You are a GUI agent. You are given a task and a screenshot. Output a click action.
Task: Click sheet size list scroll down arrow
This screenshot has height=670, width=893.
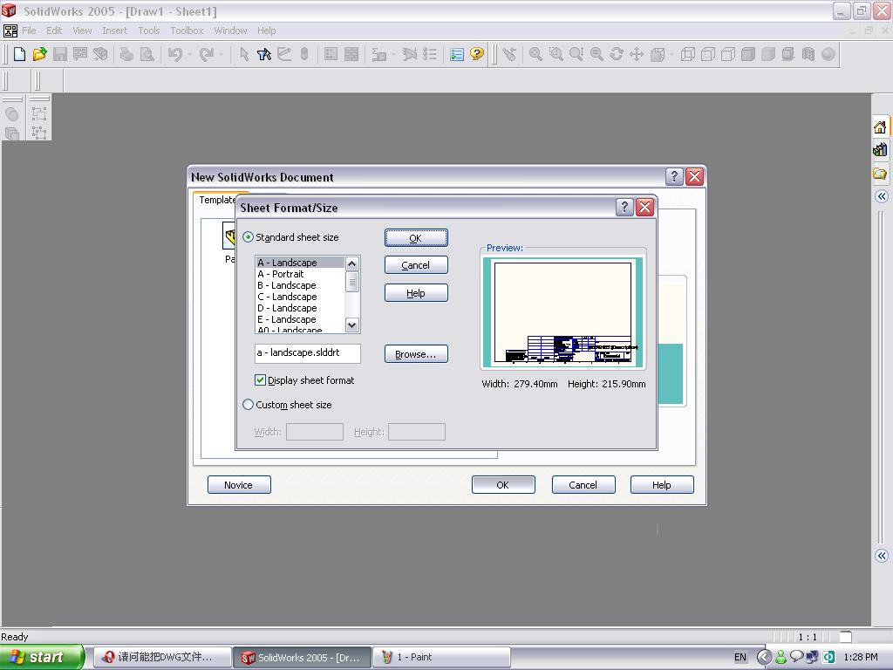pos(352,325)
